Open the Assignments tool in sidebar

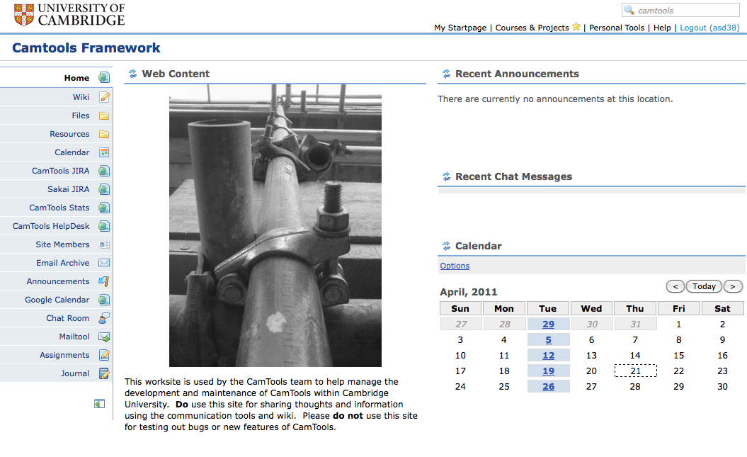pos(64,355)
